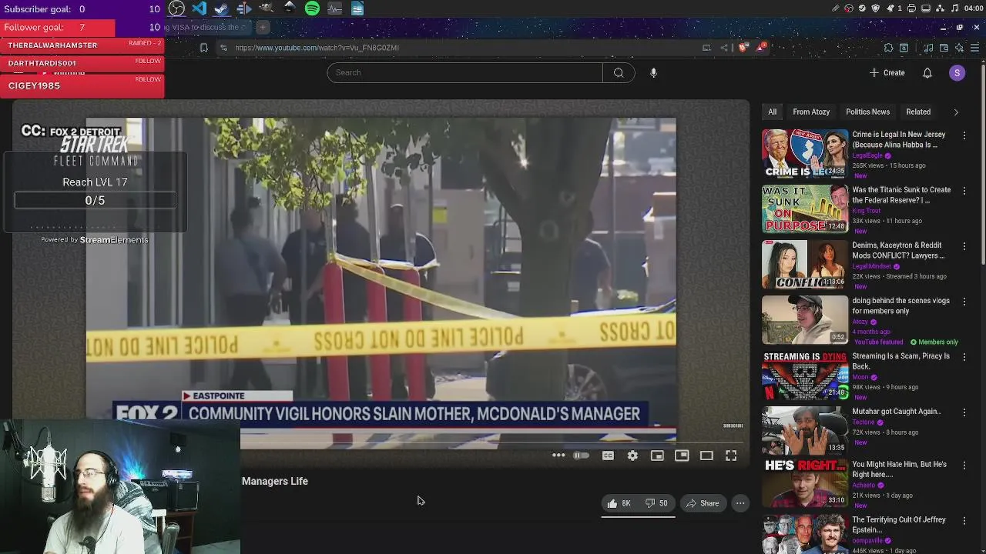Open more actions below the video

pos(739,503)
